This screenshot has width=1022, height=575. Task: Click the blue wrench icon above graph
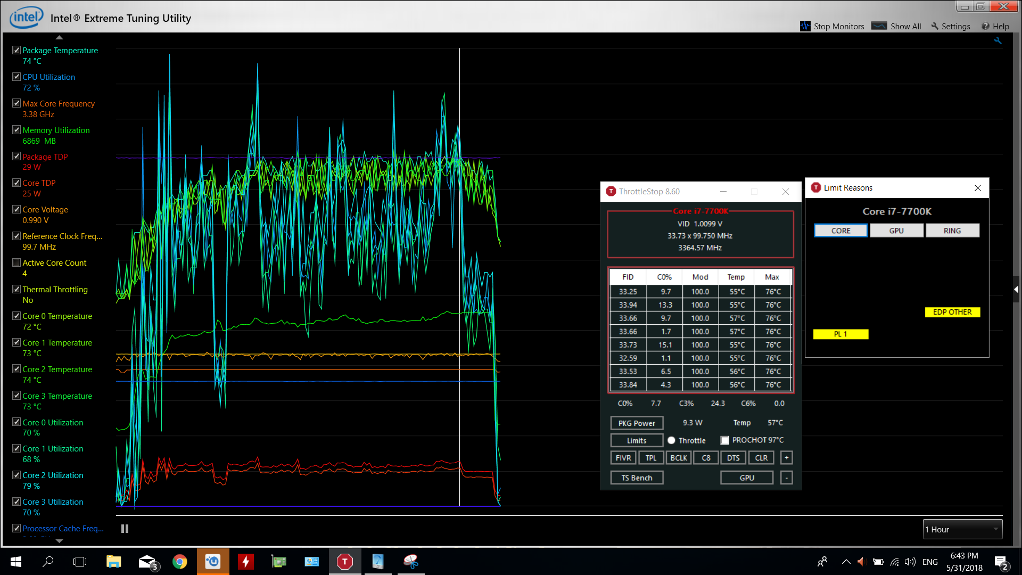click(x=998, y=40)
